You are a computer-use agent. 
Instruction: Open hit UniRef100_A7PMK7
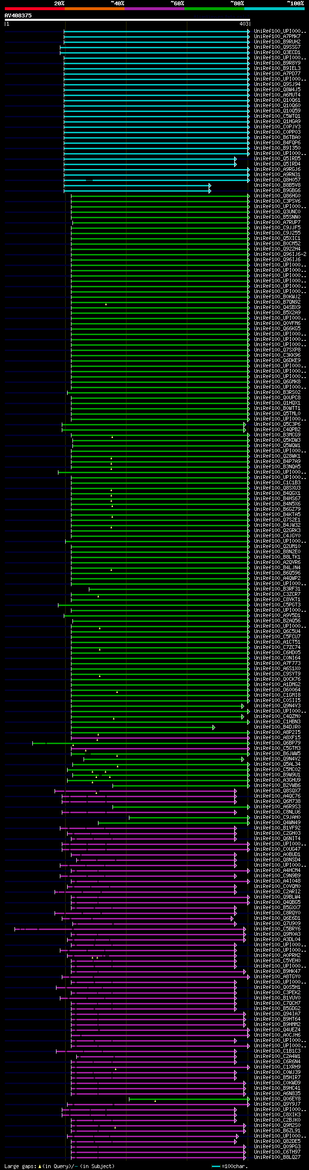click(277, 36)
